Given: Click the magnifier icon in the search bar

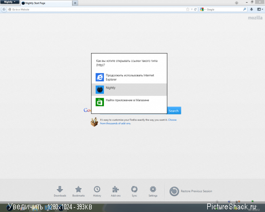Looking at the screenshot, I should click(x=244, y=10).
